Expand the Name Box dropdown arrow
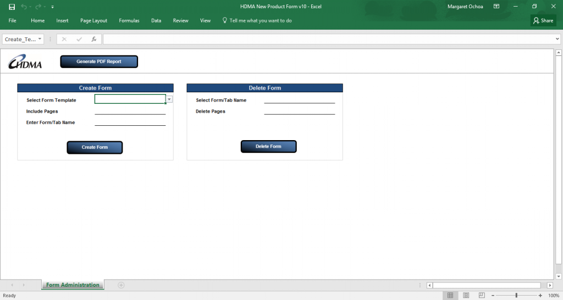This screenshot has width=563, height=300. [x=40, y=39]
